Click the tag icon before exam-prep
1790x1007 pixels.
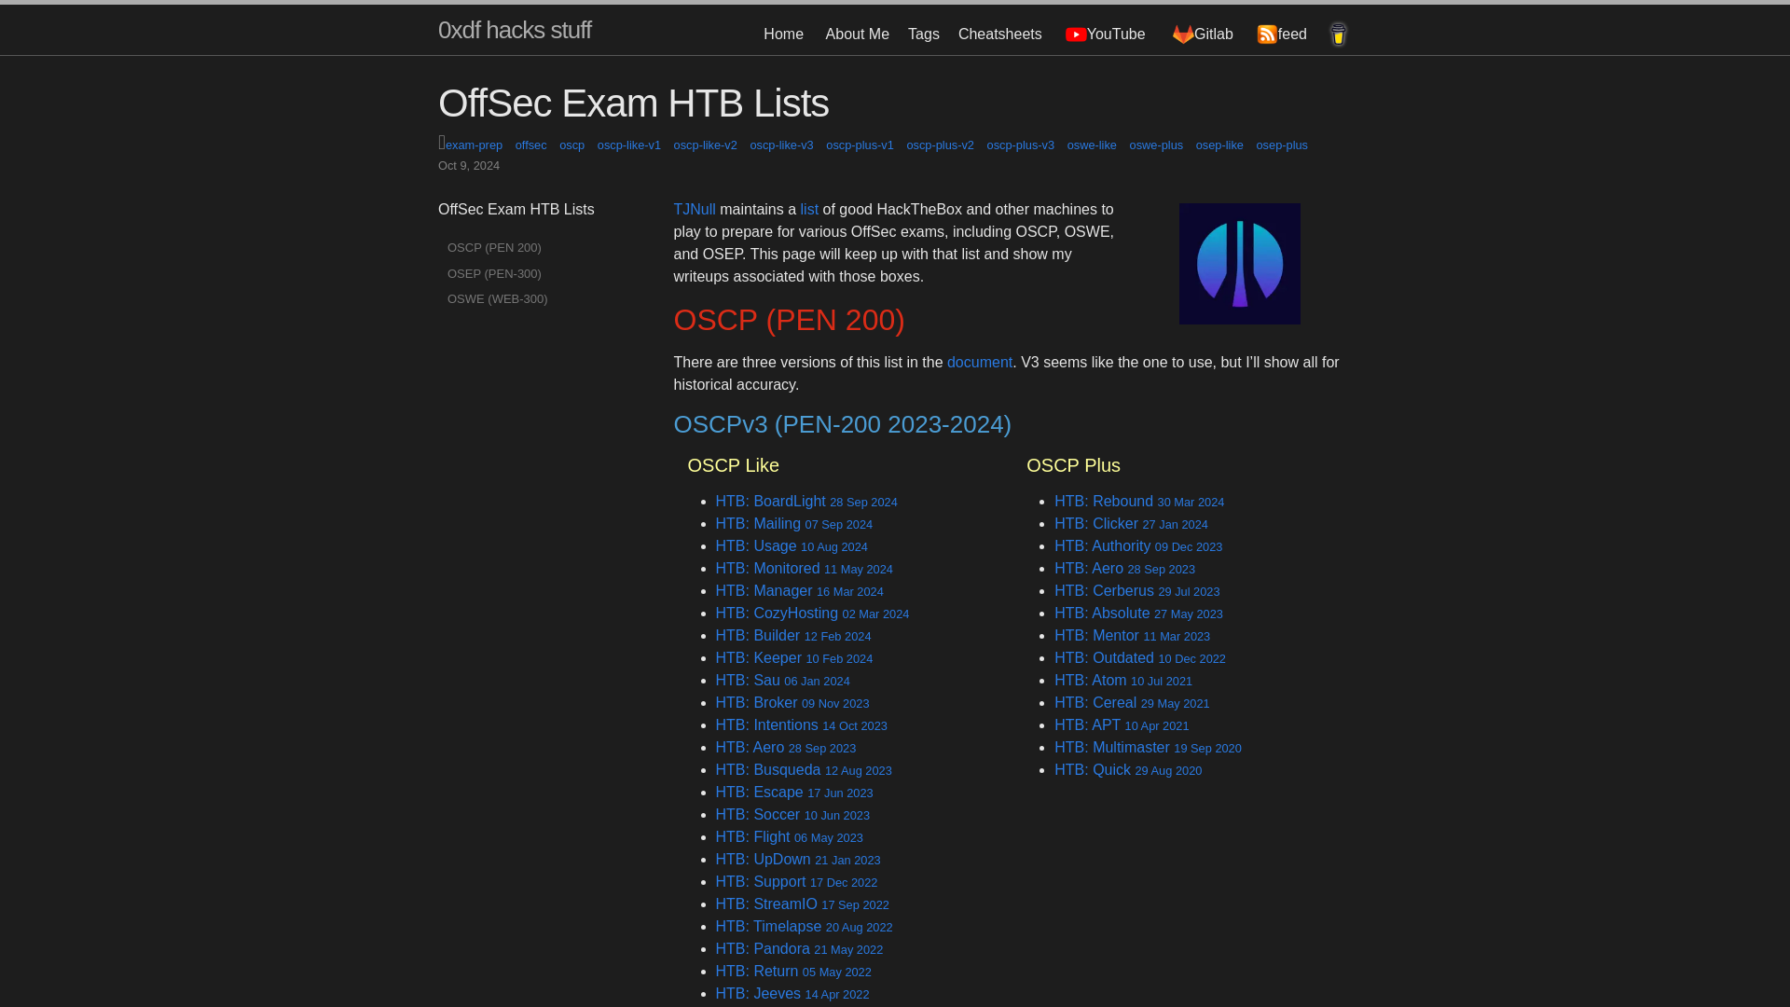[x=442, y=143]
